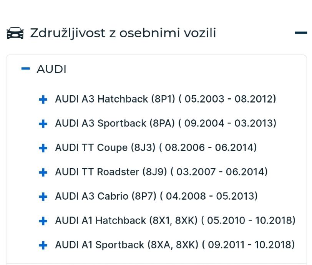Expand AUDI A3 Sportback (8PA) plus icon

coord(43,124)
